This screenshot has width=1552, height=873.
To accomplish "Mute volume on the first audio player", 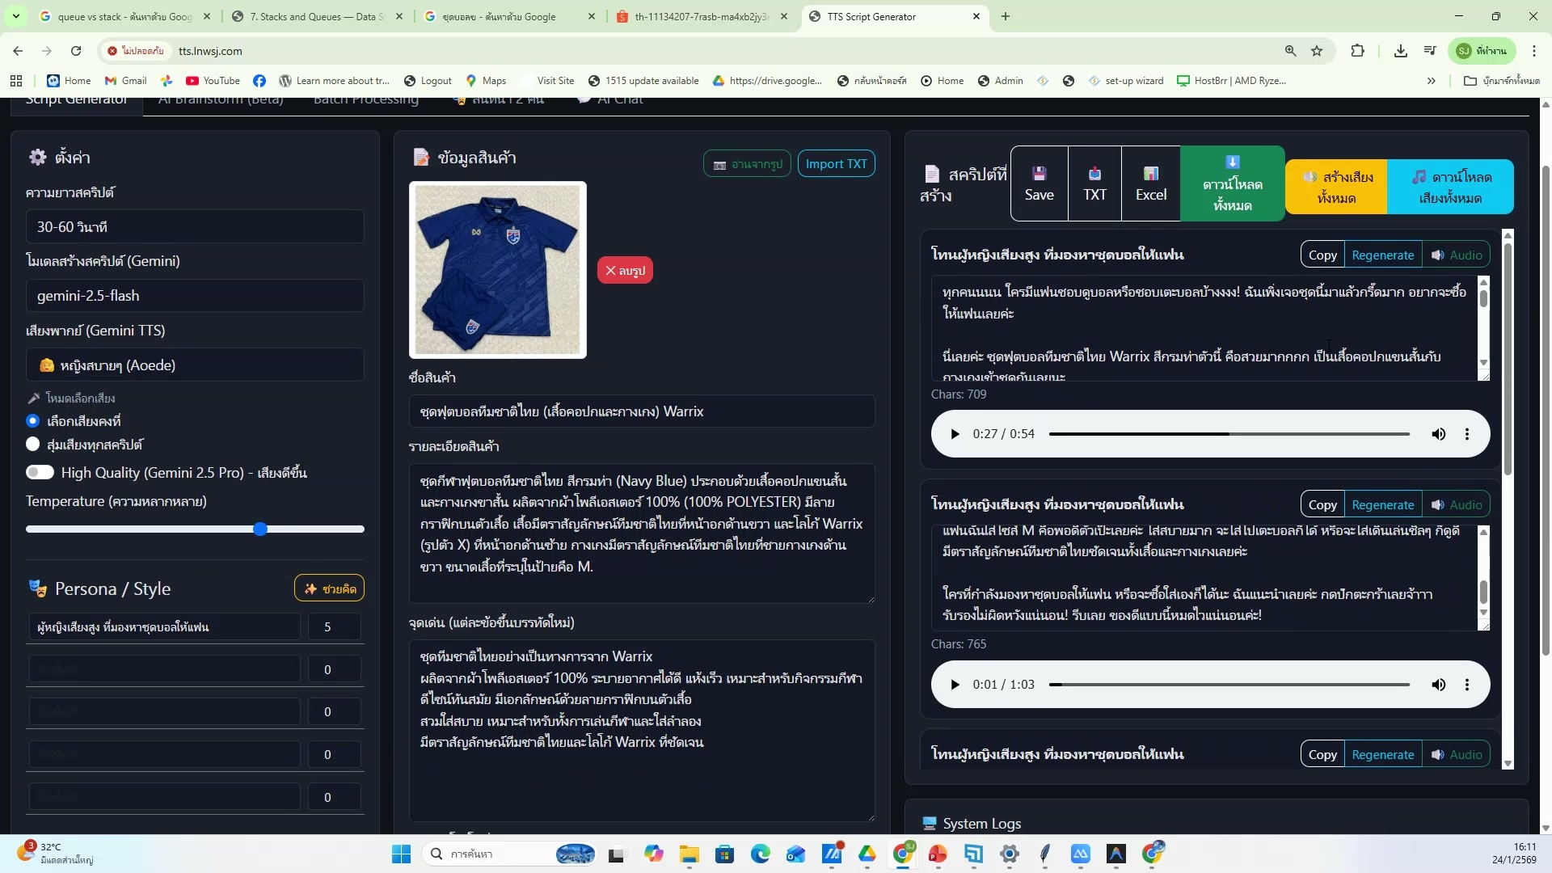I will 1439,434.
